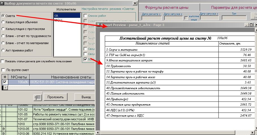Toggle the По группе смет checkbox
This screenshot has width=257, height=135.
pyautogui.click(x=3, y=70)
